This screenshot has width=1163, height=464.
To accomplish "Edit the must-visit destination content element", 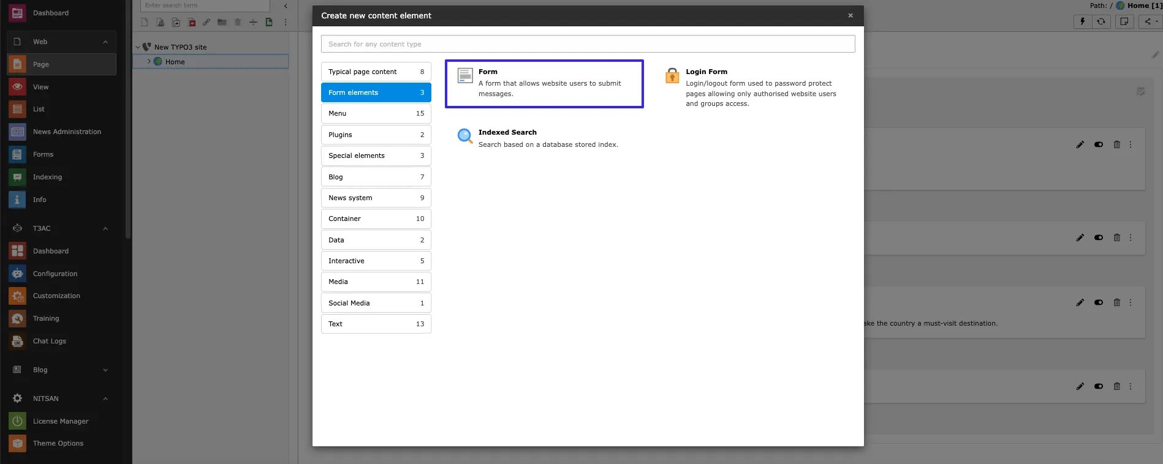I will point(1080,302).
